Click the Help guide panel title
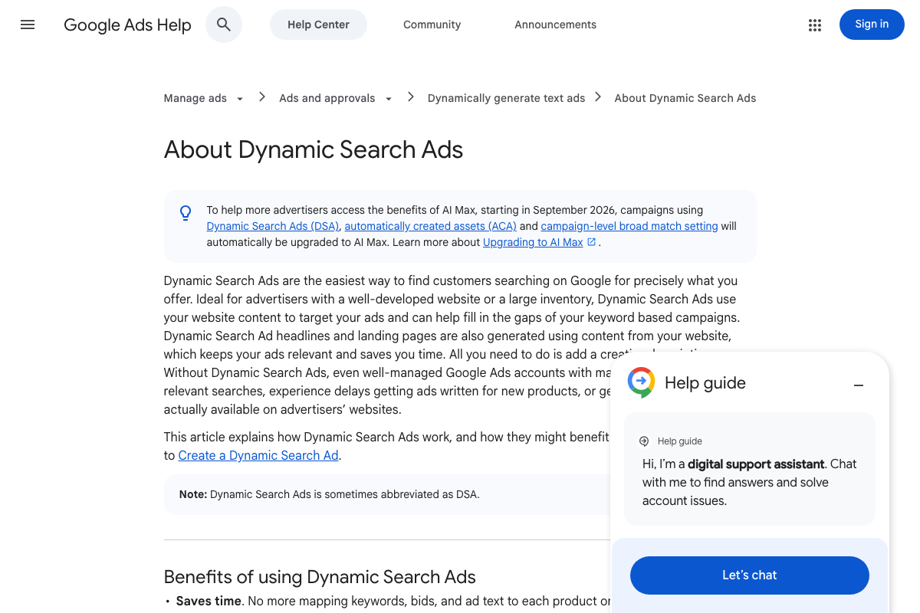 pos(705,383)
